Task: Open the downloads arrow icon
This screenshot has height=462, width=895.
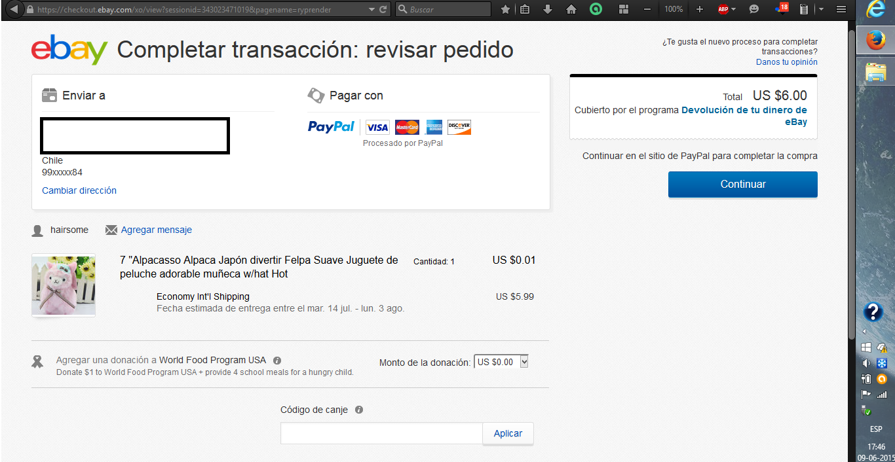Action: point(548,9)
